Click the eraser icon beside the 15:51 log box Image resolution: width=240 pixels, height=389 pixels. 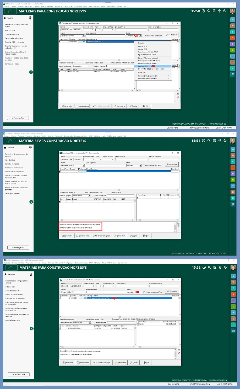click(x=178, y=226)
